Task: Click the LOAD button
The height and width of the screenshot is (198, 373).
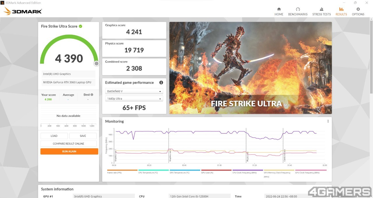Action: (x=54, y=136)
